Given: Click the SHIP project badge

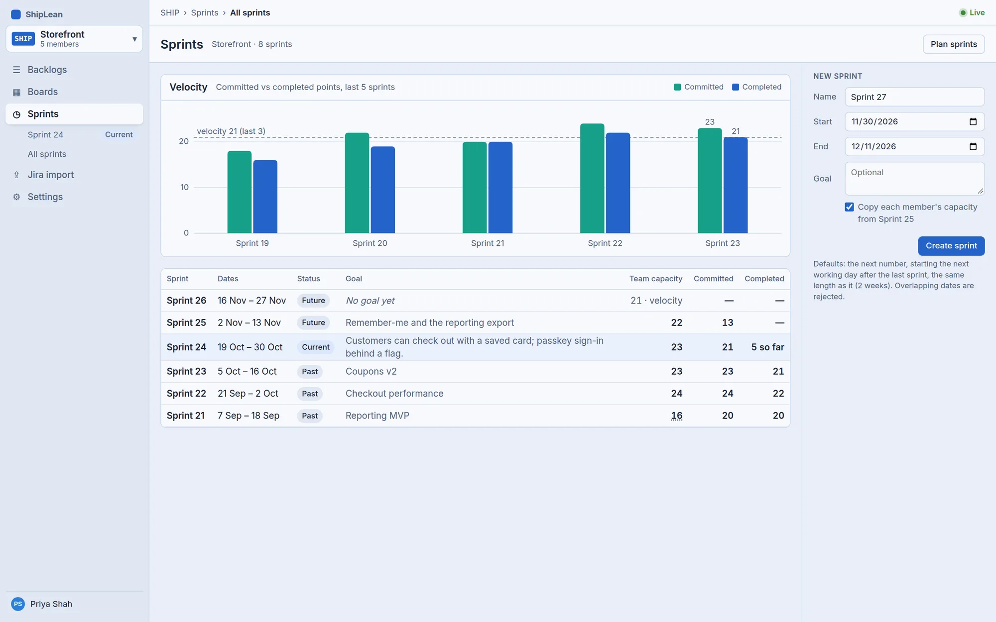Looking at the screenshot, I should pyautogui.click(x=23, y=39).
